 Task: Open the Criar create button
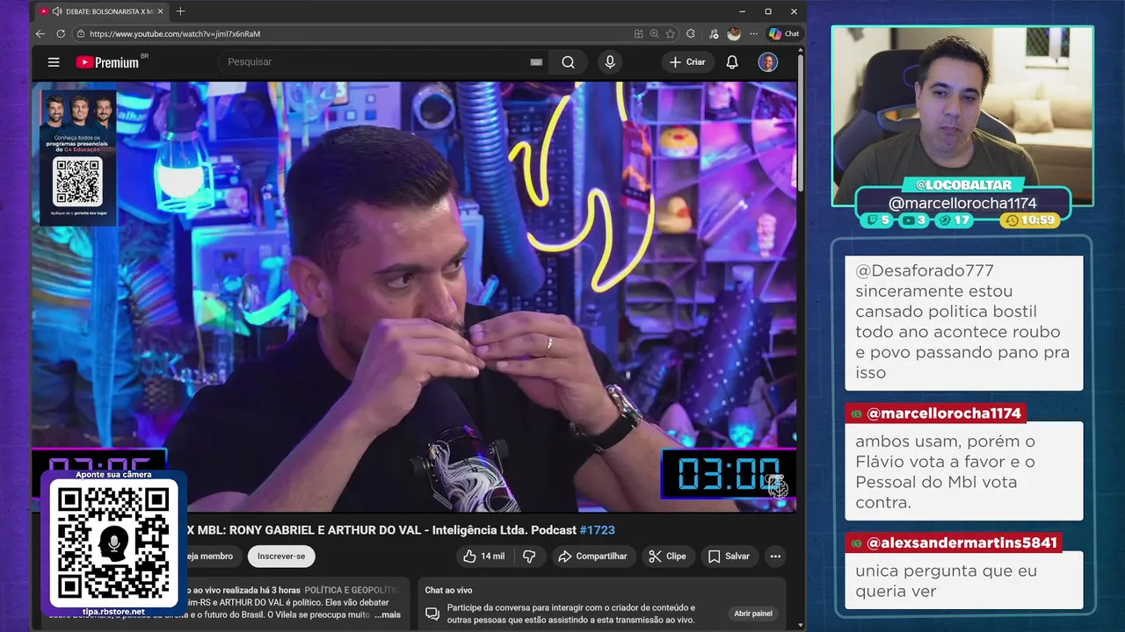pyautogui.click(x=687, y=62)
